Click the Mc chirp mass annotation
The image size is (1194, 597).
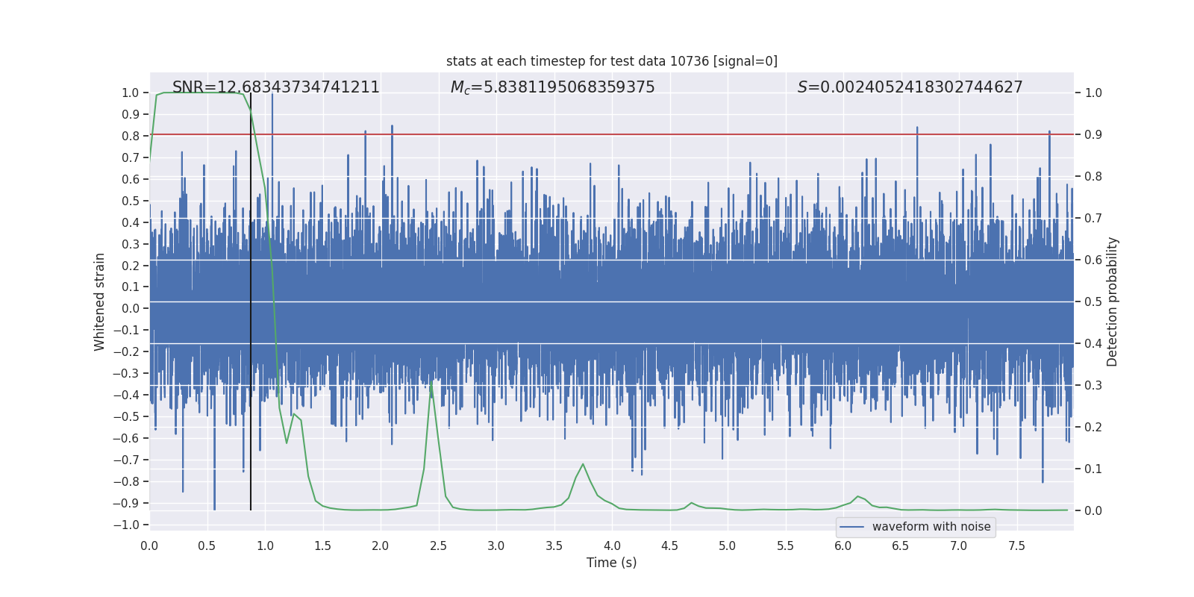pyautogui.click(x=552, y=87)
